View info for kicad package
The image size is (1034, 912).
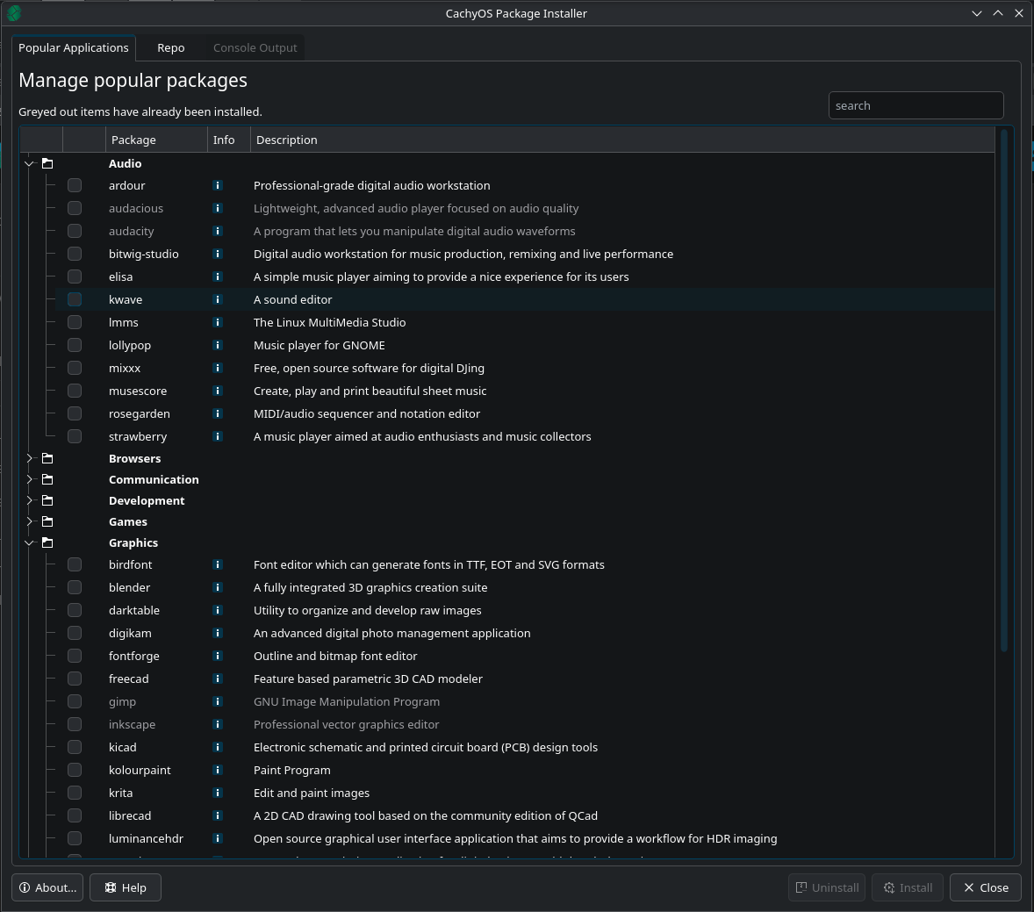(218, 747)
